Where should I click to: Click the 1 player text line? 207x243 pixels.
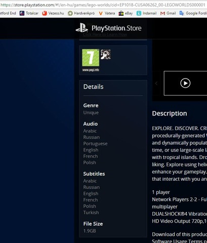click(161, 192)
